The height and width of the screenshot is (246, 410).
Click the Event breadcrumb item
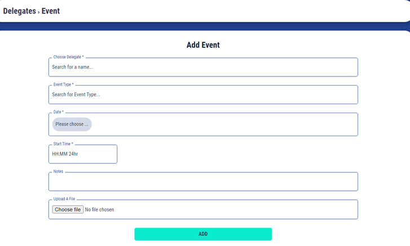click(50, 11)
